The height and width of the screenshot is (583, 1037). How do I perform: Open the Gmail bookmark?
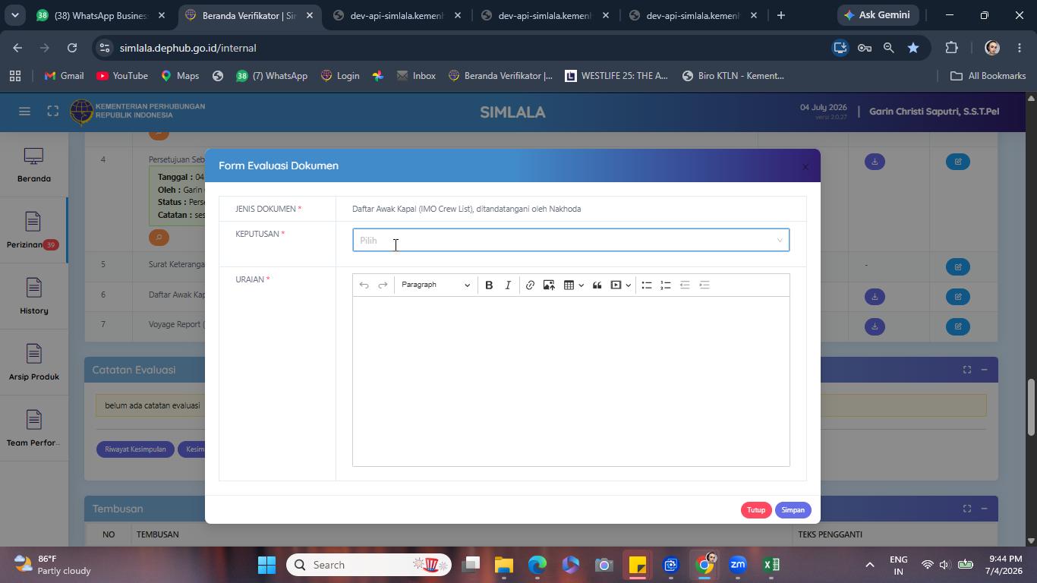click(64, 76)
